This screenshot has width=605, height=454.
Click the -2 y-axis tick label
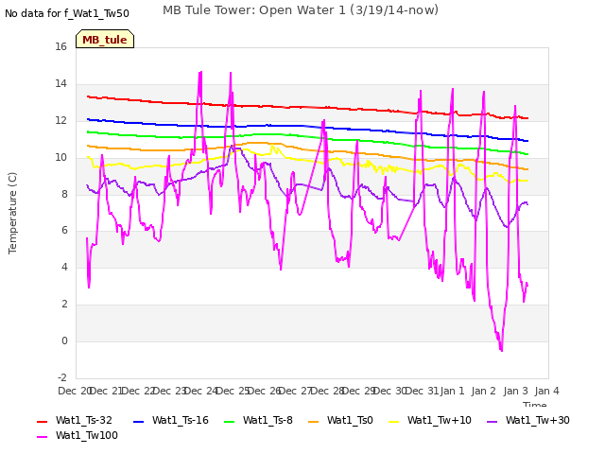click(x=62, y=377)
